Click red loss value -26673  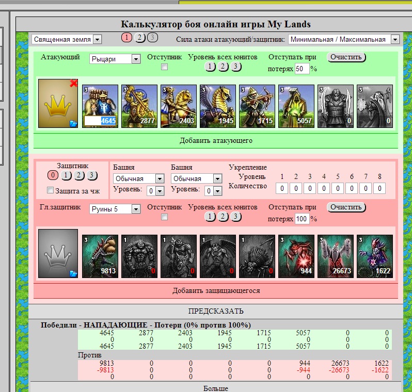pyautogui.click(x=339, y=370)
